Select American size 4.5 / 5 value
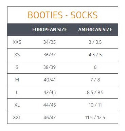Image resolution: width=125 pixels, height=131 pixels. click(x=95, y=55)
